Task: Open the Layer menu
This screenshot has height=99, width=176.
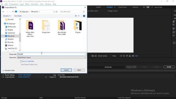Action: pos(22,4)
